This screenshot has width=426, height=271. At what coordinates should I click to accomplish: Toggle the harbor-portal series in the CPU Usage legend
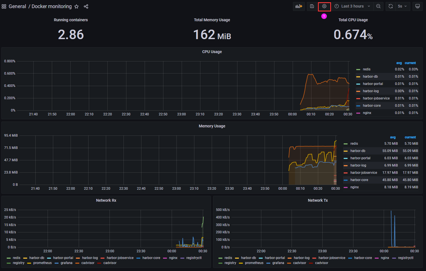tap(373, 84)
